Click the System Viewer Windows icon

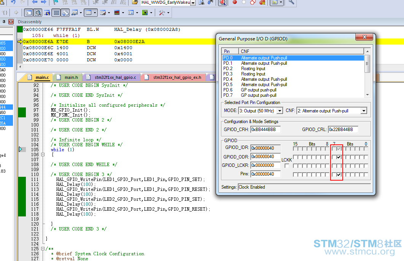(x=145, y=13)
